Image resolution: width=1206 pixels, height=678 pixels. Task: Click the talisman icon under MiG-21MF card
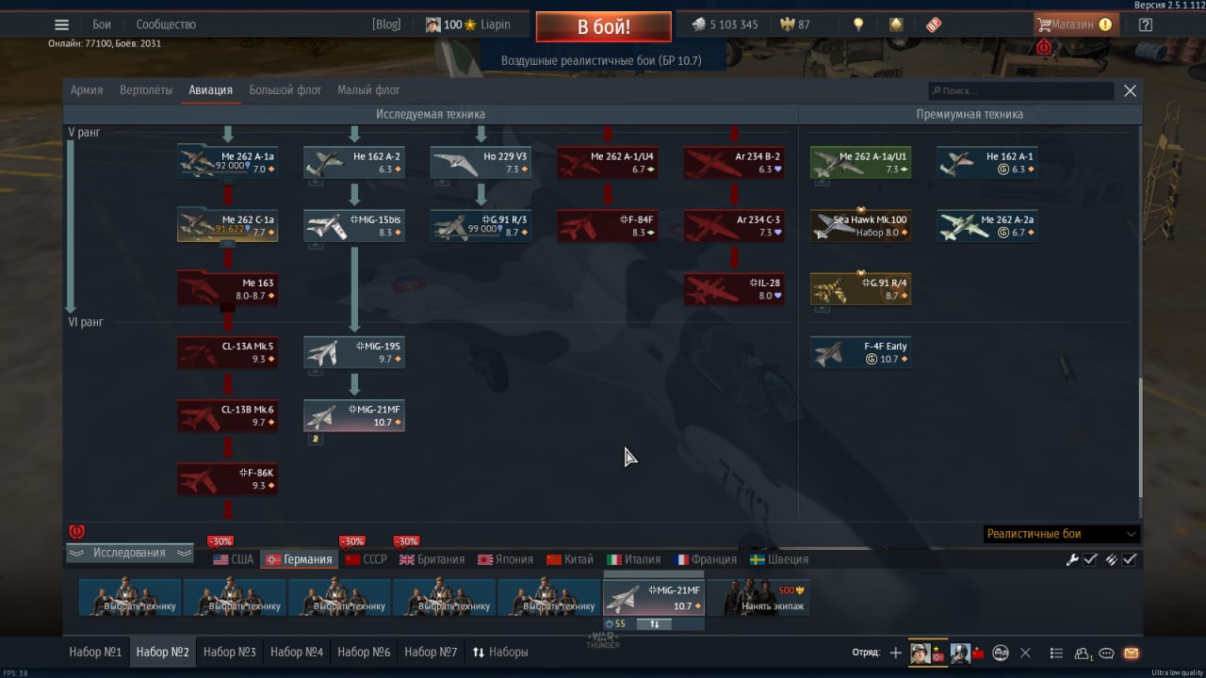(316, 438)
